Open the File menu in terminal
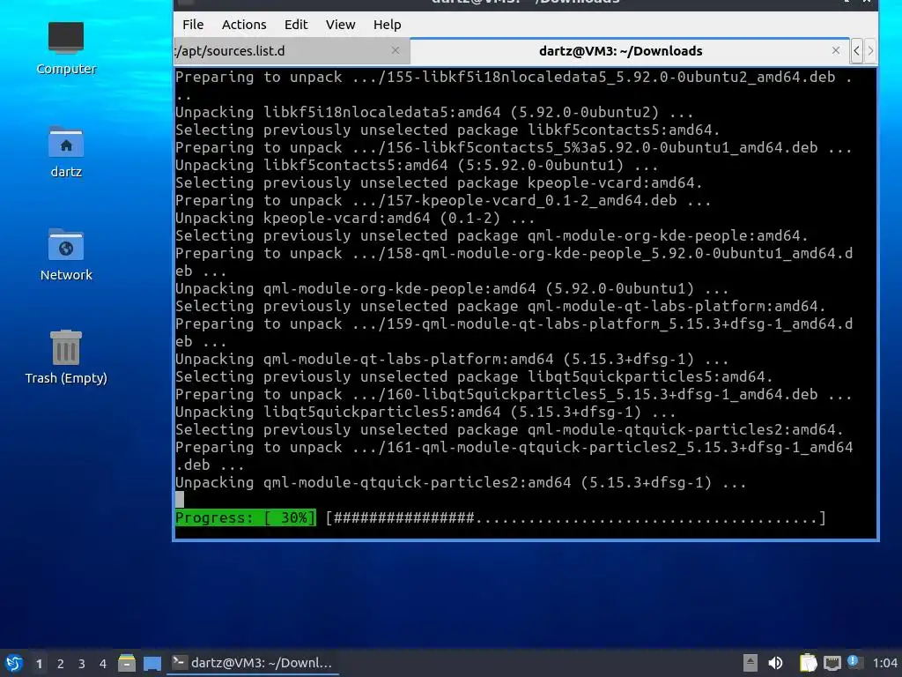902x677 pixels. [193, 25]
